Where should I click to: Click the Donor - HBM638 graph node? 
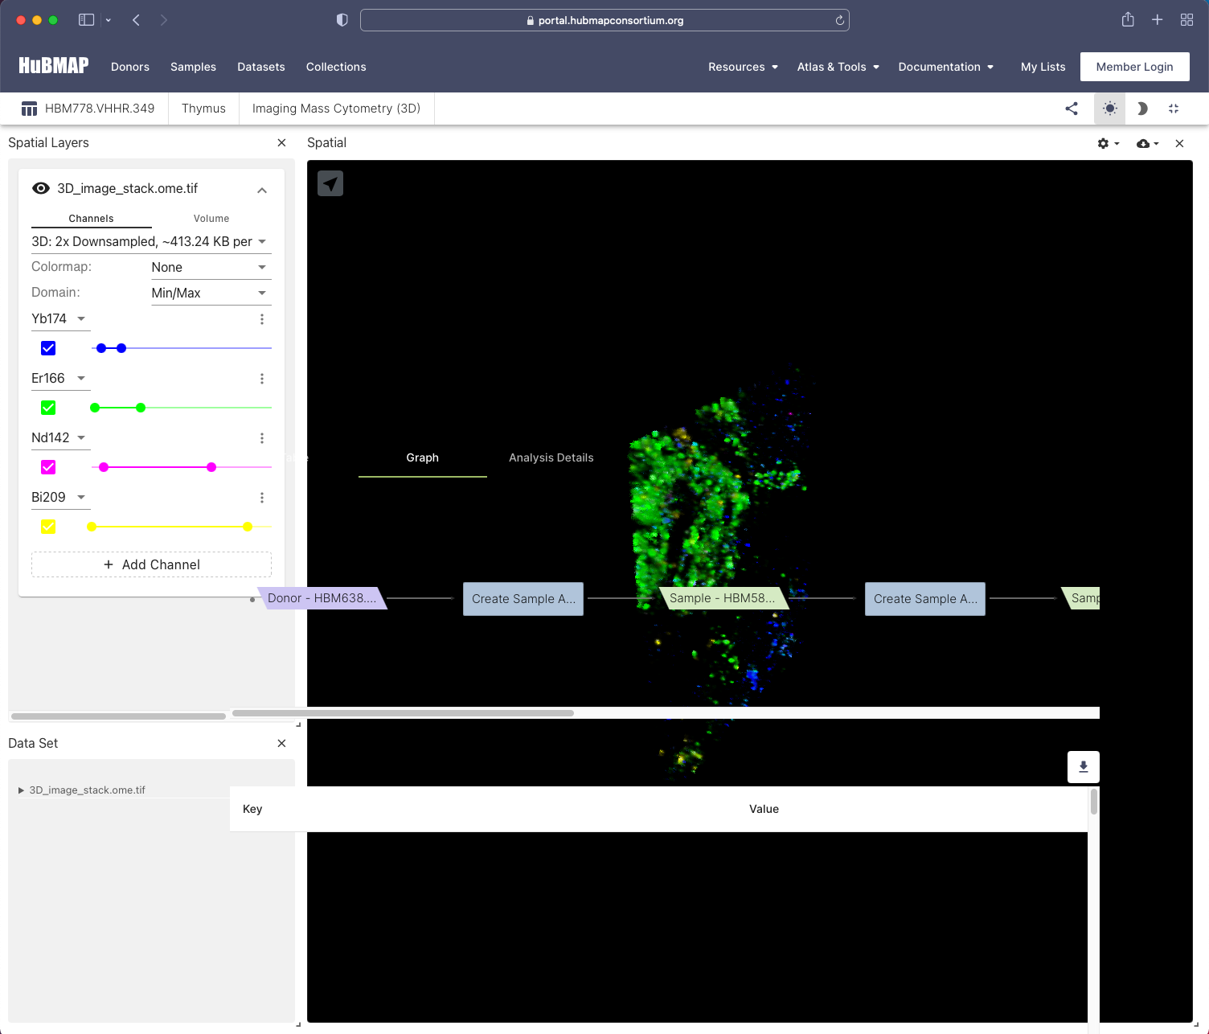(322, 598)
